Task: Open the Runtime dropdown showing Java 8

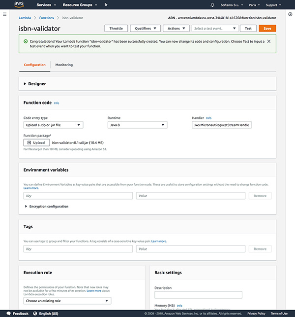Action: (x=137, y=125)
